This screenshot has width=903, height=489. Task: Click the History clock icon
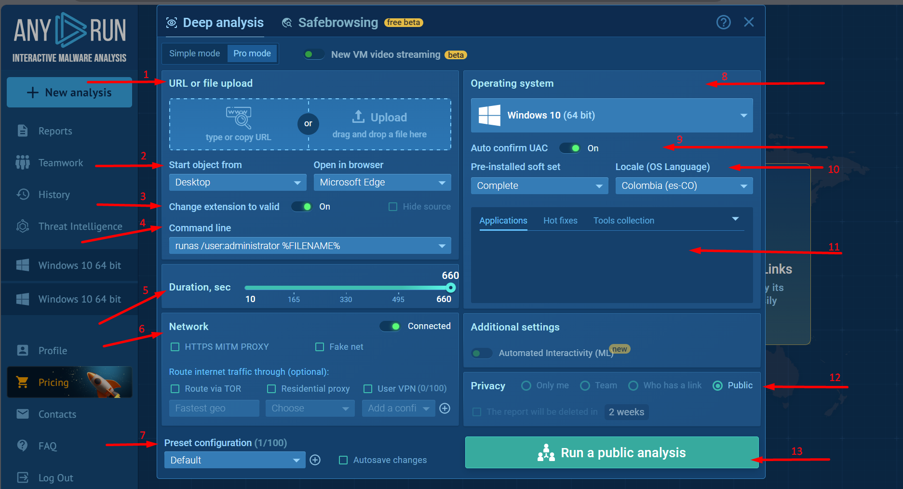[x=23, y=194]
